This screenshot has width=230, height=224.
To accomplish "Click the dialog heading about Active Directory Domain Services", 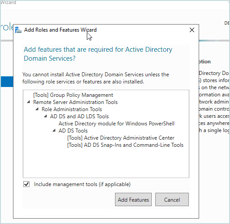I will (98, 54).
